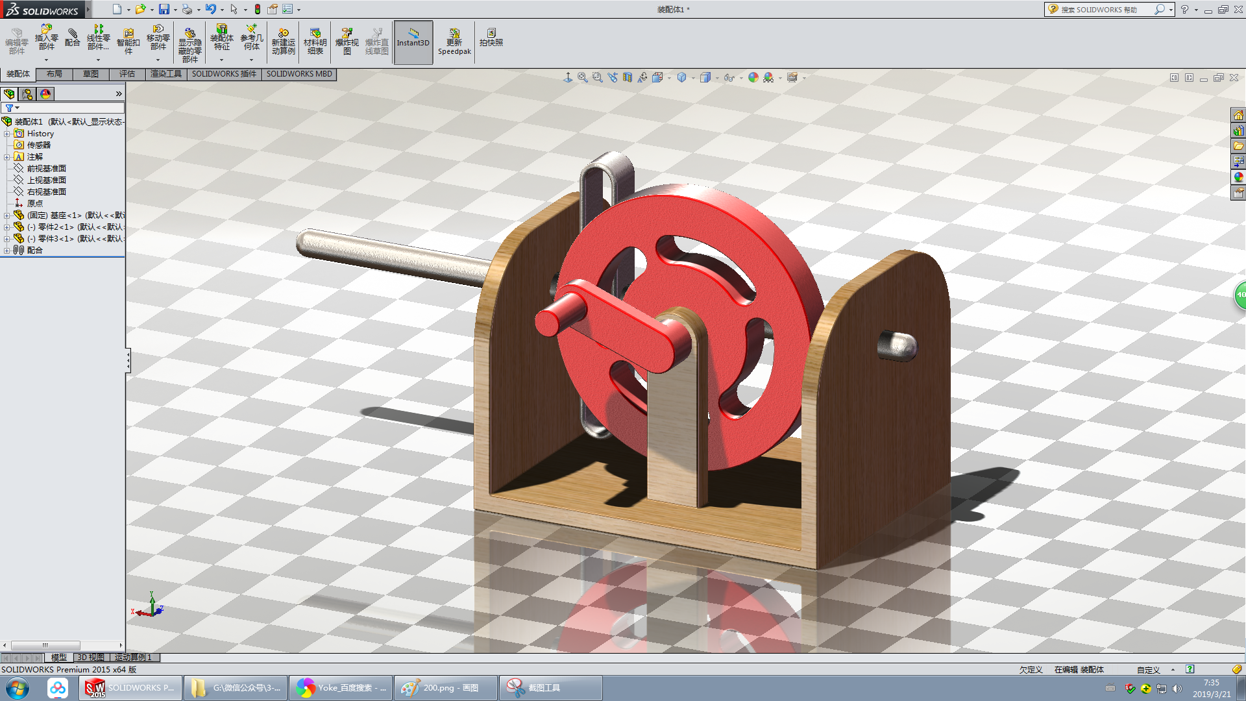Expand the History tree node
The height and width of the screenshot is (701, 1246).
point(6,134)
